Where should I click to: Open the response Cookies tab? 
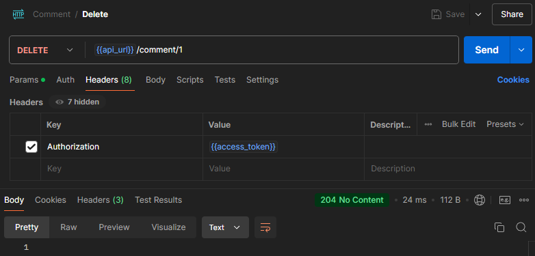point(51,200)
